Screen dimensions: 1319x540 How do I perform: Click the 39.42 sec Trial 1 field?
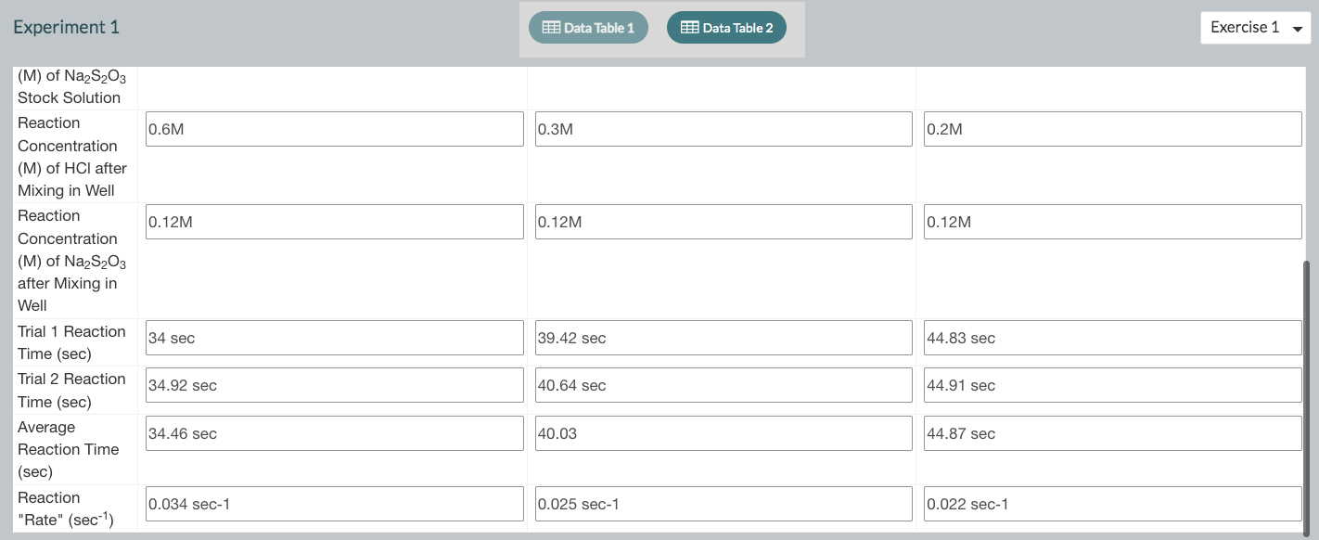coord(724,338)
